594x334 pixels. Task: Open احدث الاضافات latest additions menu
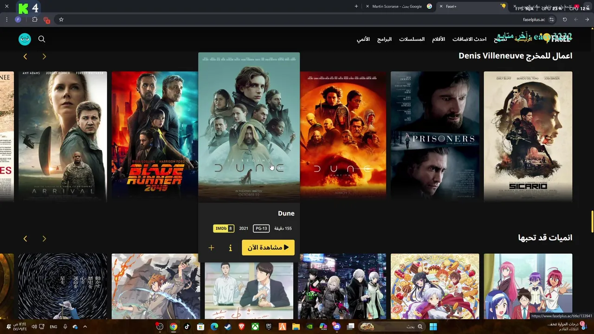click(469, 39)
